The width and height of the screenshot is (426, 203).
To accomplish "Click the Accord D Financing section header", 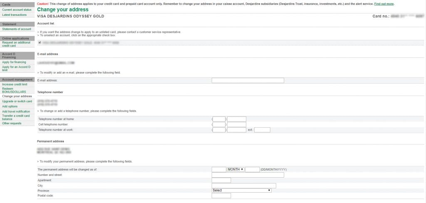I will click(x=17, y=56).
